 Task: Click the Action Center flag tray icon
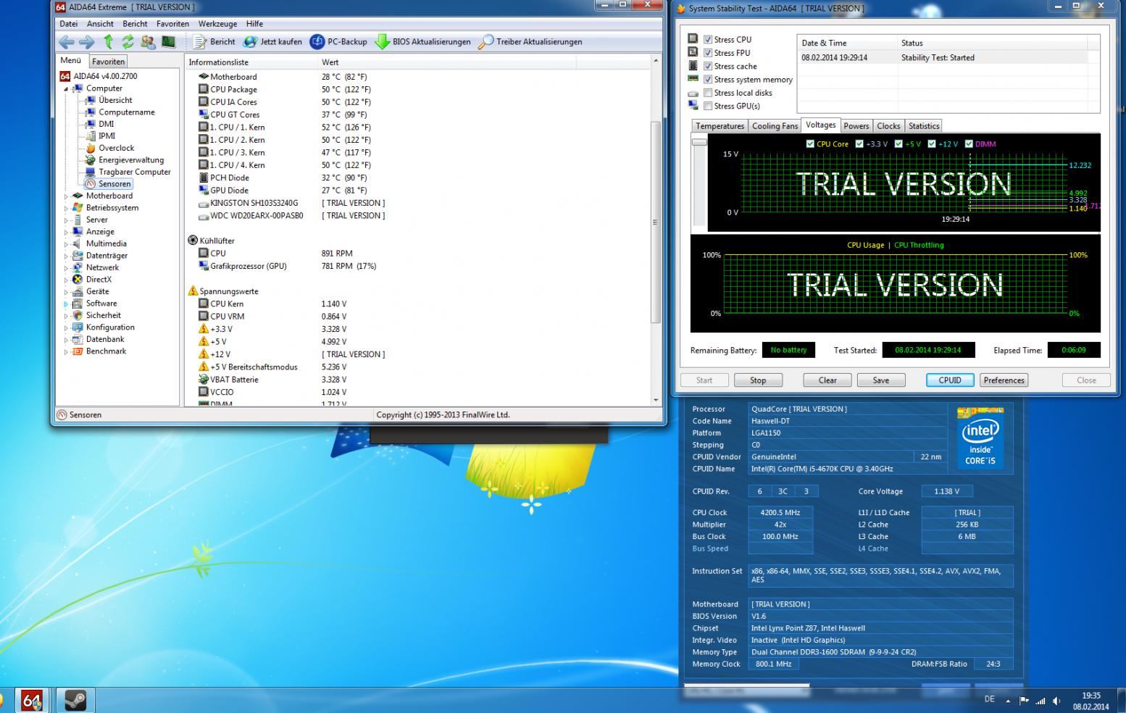(x=1024, y=701)
